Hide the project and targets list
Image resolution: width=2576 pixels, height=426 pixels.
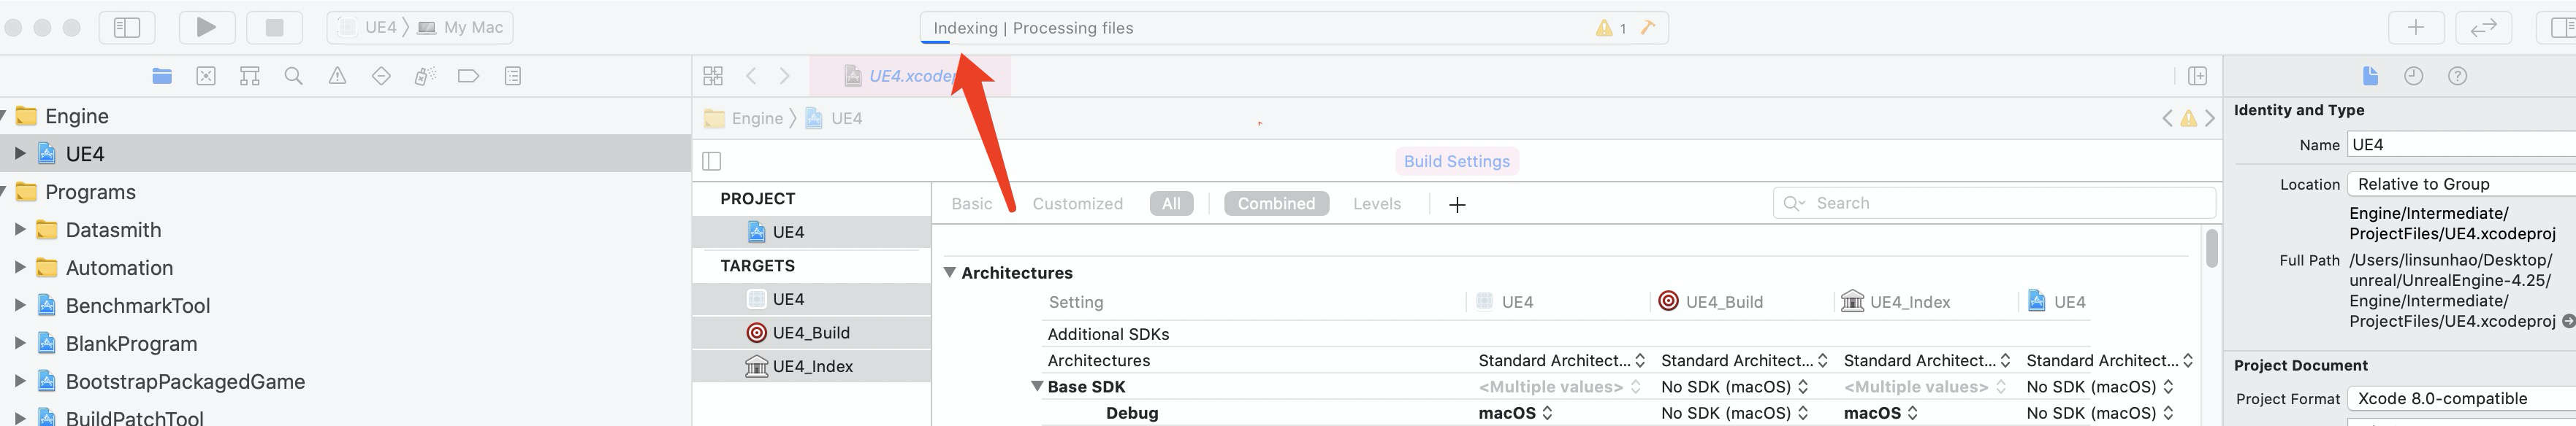tap(712, 160)
